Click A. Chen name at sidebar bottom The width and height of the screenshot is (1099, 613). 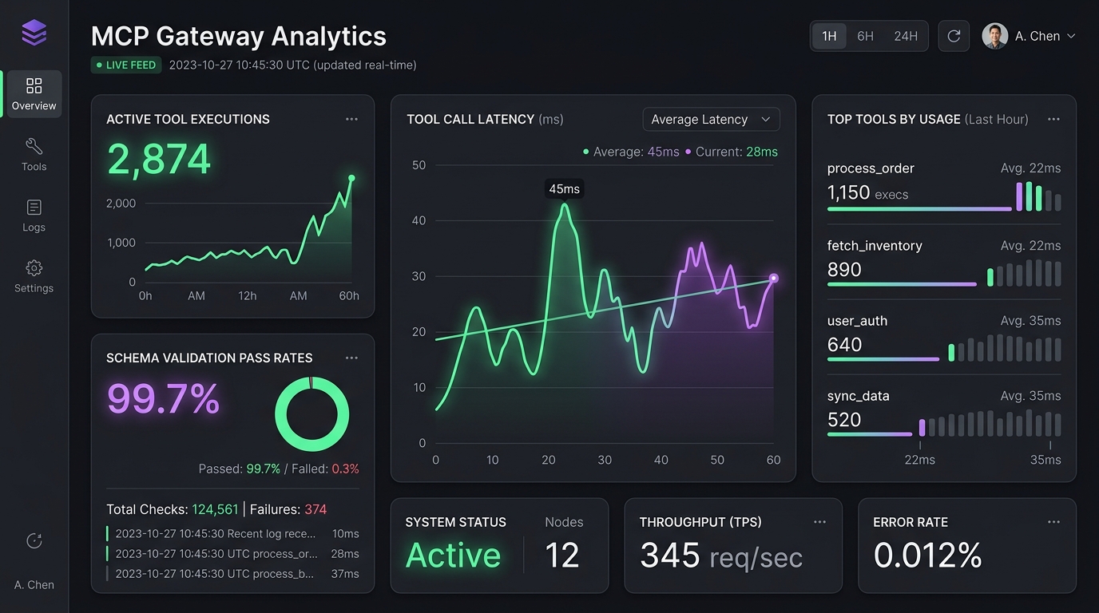coord(34,584)
